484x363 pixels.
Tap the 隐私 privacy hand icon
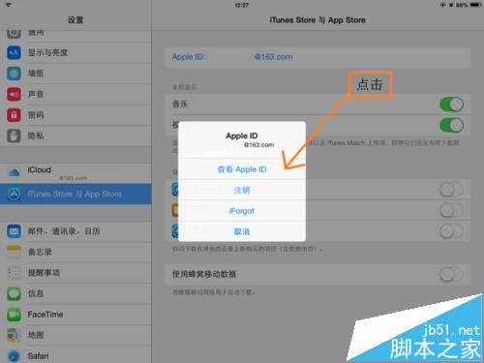pyautogui.click(x=14, y=136)
